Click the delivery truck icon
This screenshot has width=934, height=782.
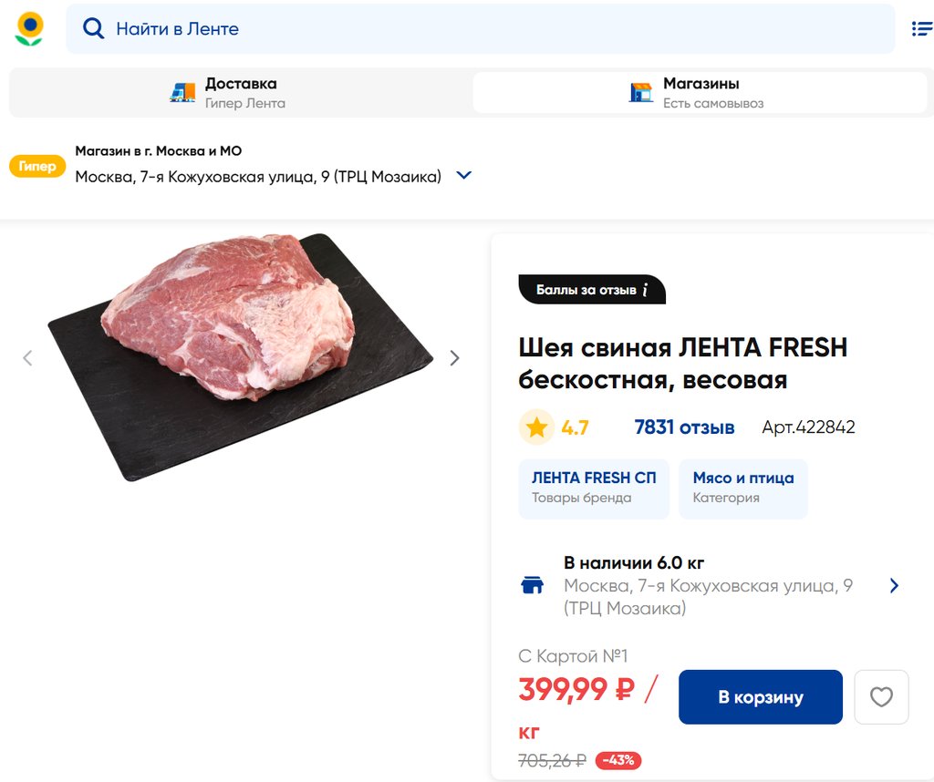tap(183, 92)
